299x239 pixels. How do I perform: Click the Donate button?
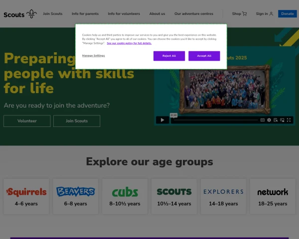(288, 14)
